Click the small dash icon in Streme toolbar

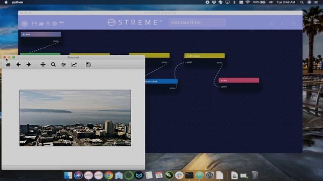pos(62,23)
